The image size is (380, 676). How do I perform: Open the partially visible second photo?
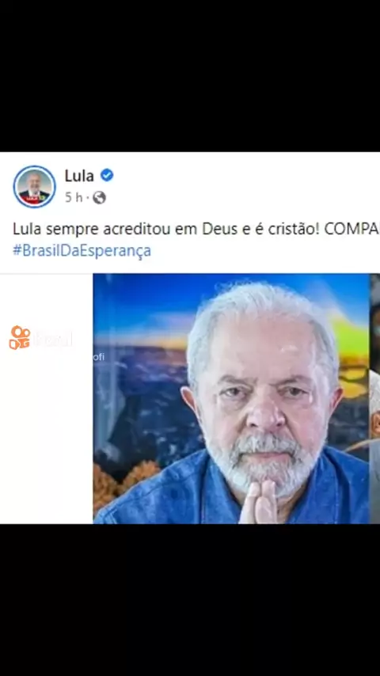374,399
